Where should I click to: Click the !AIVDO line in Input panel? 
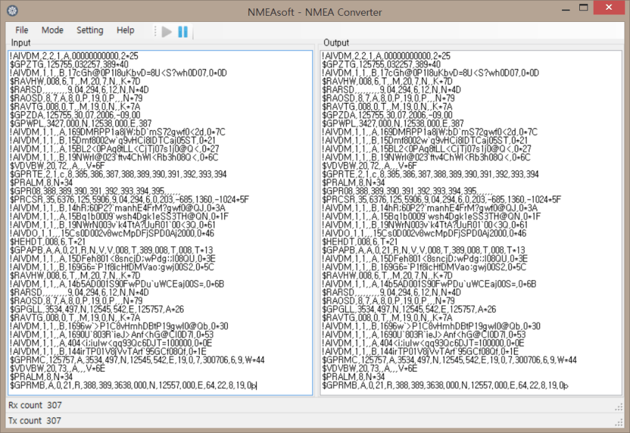point(112,233)
